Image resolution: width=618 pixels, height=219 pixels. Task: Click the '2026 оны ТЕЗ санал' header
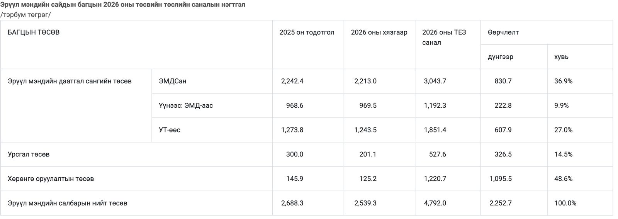coord(444,37)
